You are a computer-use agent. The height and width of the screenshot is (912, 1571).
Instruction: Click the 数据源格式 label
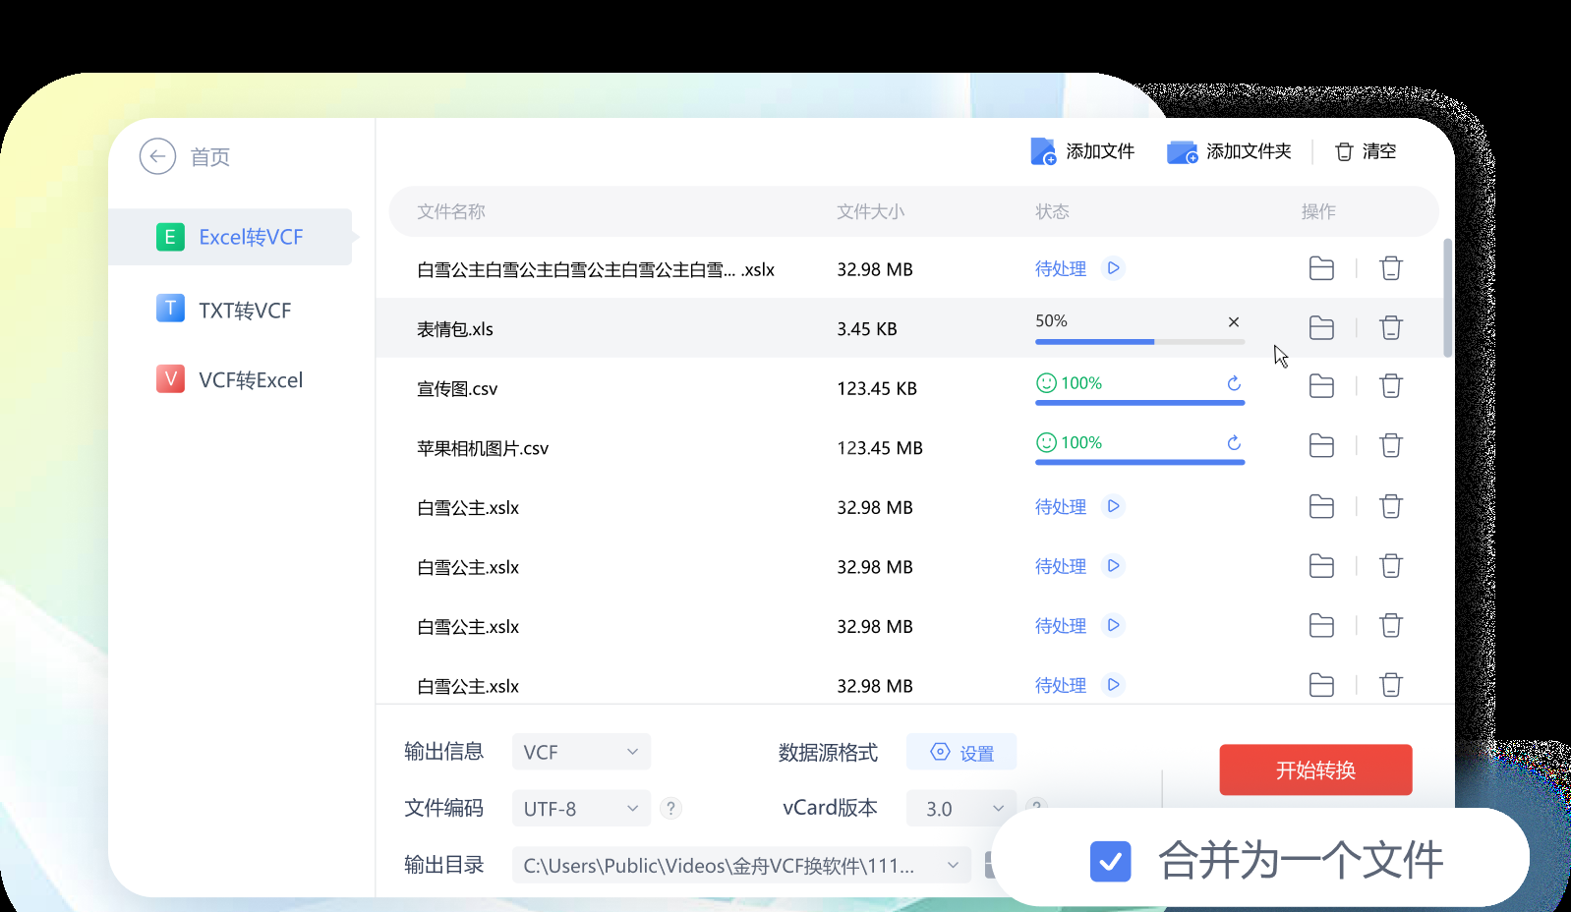(828, 753)
